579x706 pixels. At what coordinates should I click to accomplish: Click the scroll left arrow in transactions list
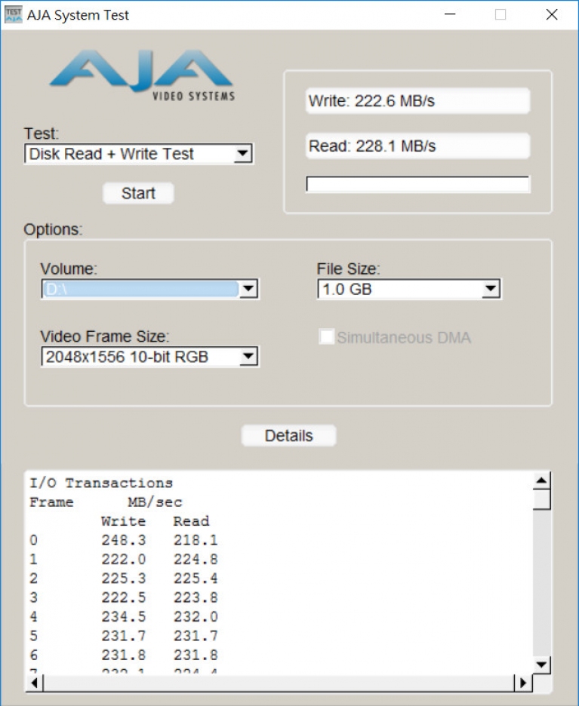click(x=34, y=683)
